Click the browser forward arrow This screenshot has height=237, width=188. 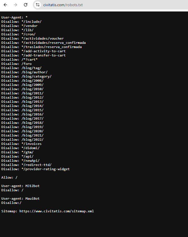(15, 5)
